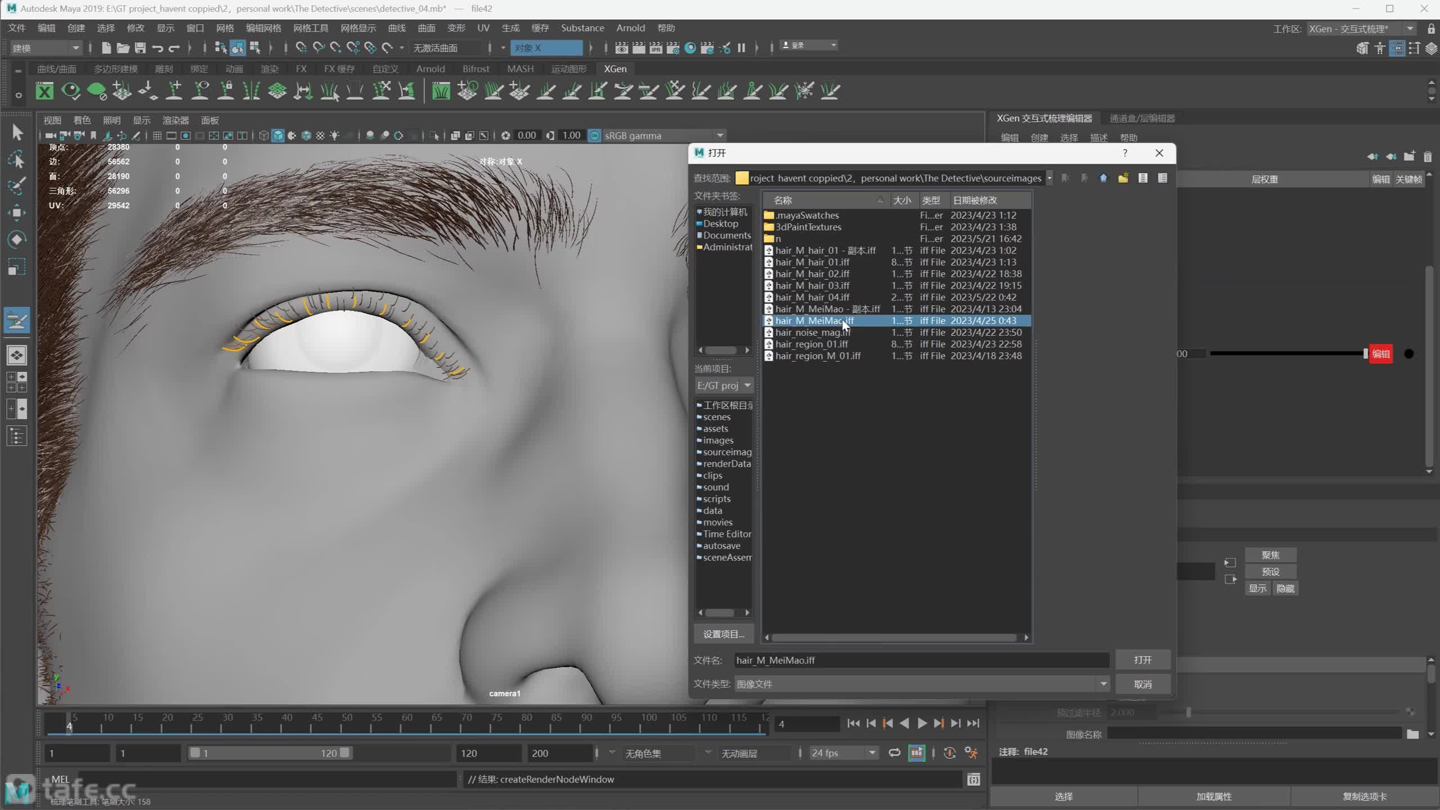Open the 文件 menu

pyautogui.click(x=17, y=28)
